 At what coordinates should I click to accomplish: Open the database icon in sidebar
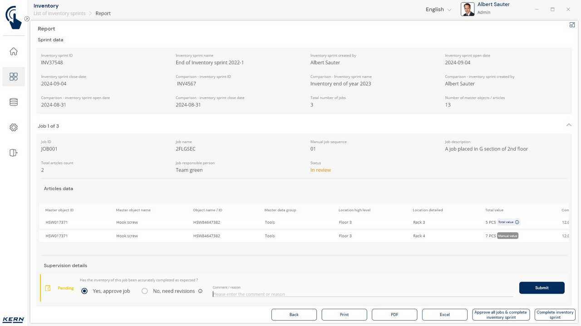point(14,102)
